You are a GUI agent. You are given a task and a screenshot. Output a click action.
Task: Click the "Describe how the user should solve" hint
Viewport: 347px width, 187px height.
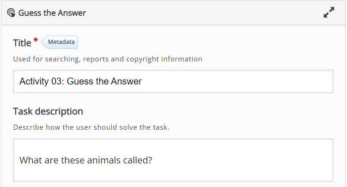tap(91, 127)
